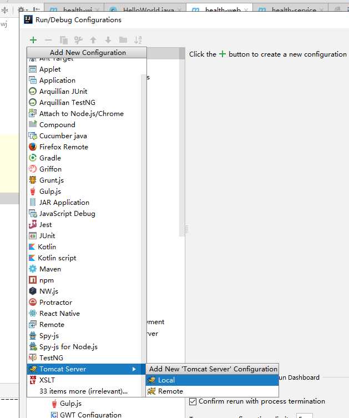
Task: Click the move up arrow icon
Action: tap(93, 40)
